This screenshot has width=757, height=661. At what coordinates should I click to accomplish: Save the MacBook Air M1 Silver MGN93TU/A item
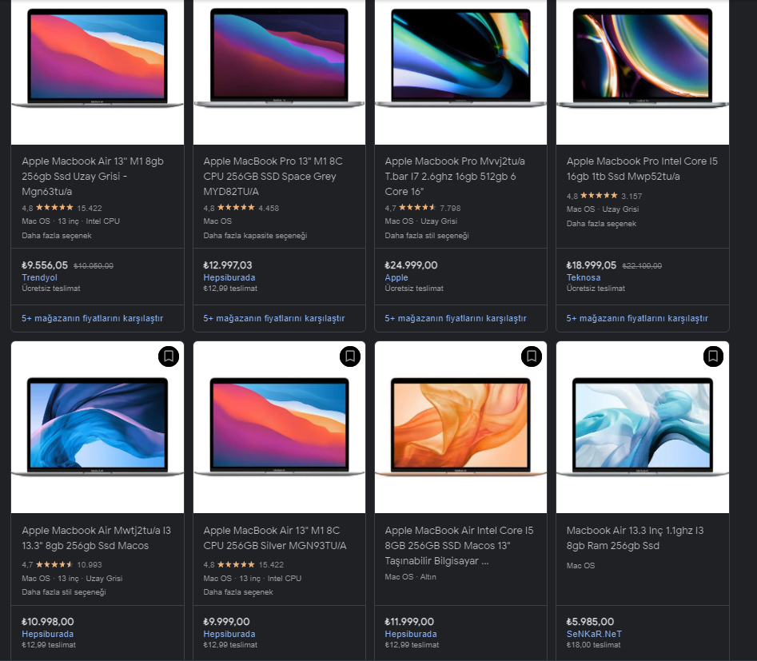[350, 356]
